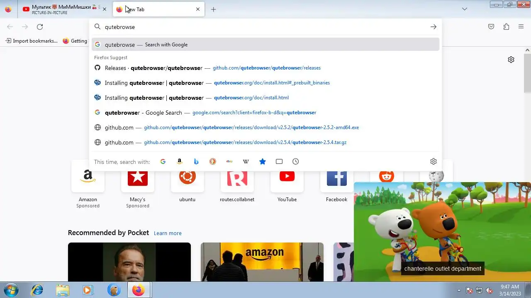Search this time with Amazon icon

[180, 161]
